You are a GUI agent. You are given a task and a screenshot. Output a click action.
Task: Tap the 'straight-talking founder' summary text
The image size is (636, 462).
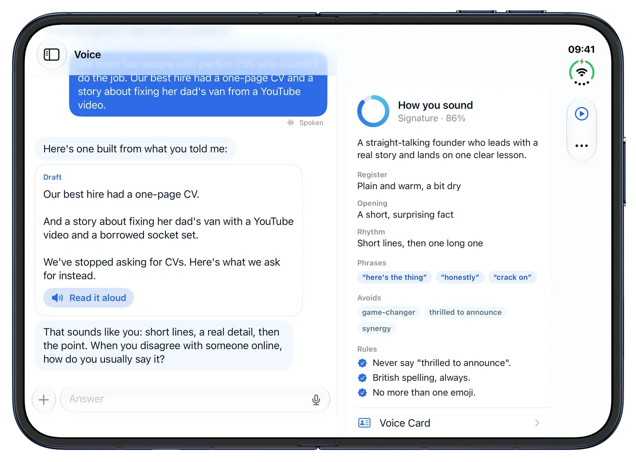[447, 149]
